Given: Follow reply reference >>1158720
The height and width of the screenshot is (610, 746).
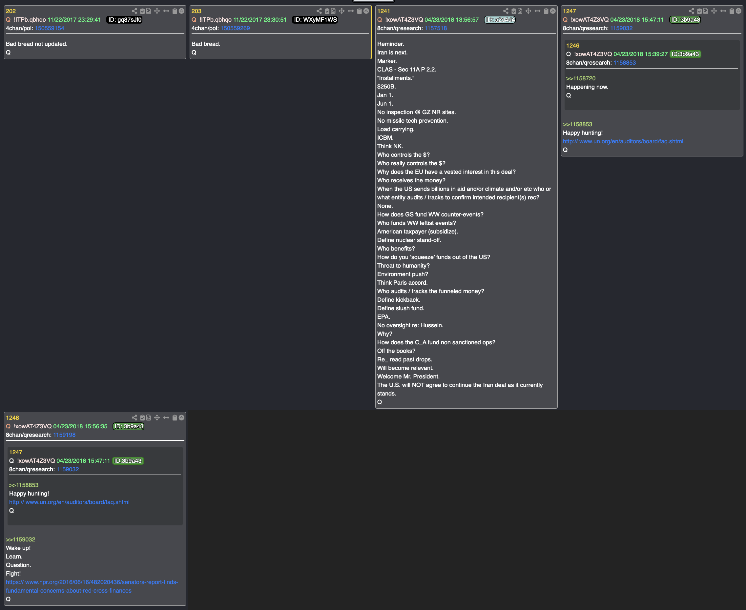Looking at the screenshot, I should click(581, 78).
